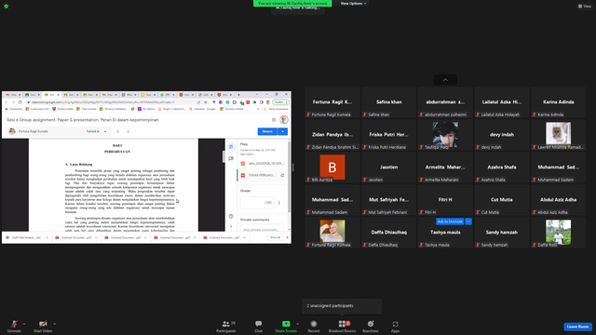Image resolution: width=596 pixels, height=335 pixels.
Task: Open the Apps panel
Action: 395,326
